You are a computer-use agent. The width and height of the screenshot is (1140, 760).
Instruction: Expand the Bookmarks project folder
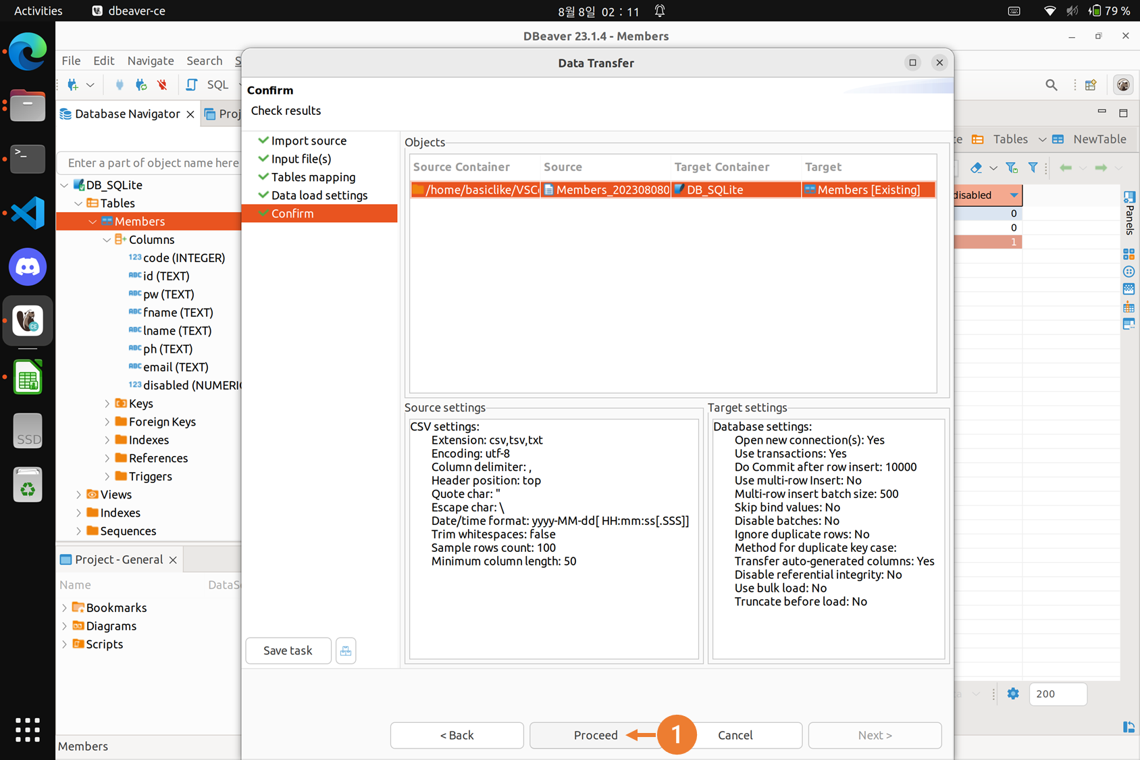[x=64, y=608]
